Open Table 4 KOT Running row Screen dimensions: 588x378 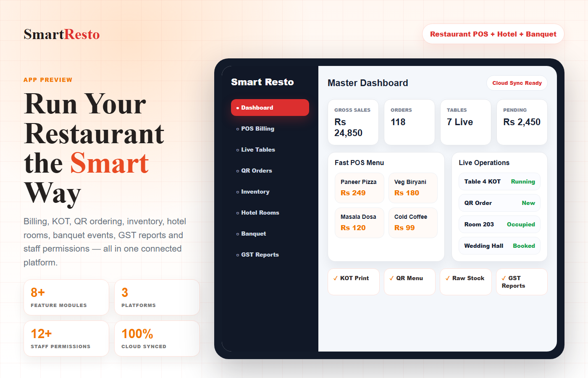point(499,181)
